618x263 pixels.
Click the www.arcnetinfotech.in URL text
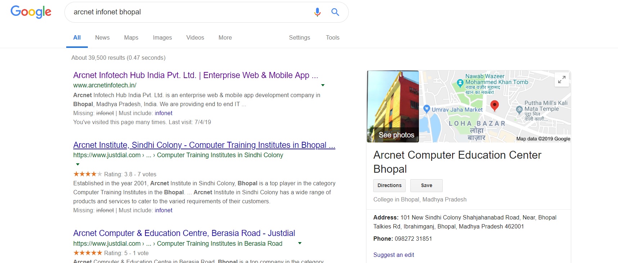point(105,85)
